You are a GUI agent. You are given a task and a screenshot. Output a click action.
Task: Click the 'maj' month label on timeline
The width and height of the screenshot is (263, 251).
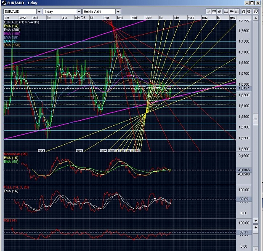pos(134,18)
